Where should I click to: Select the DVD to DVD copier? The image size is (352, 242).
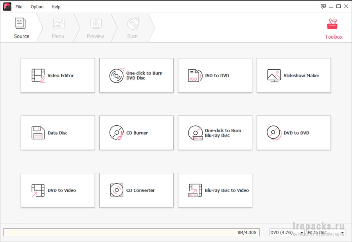293,133
